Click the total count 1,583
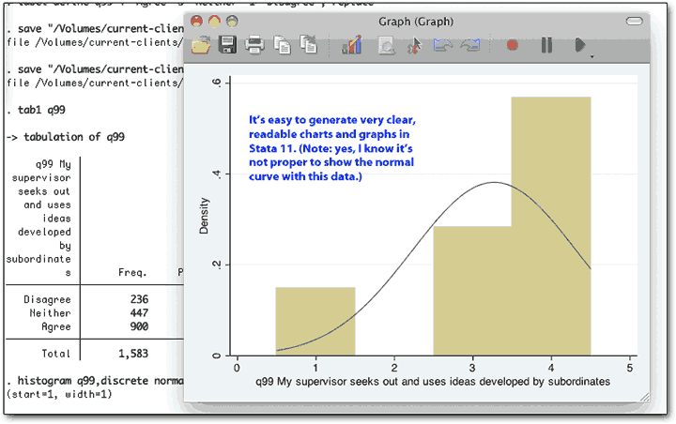Screen dimensions: 676x424 click(x=133, y=354)
